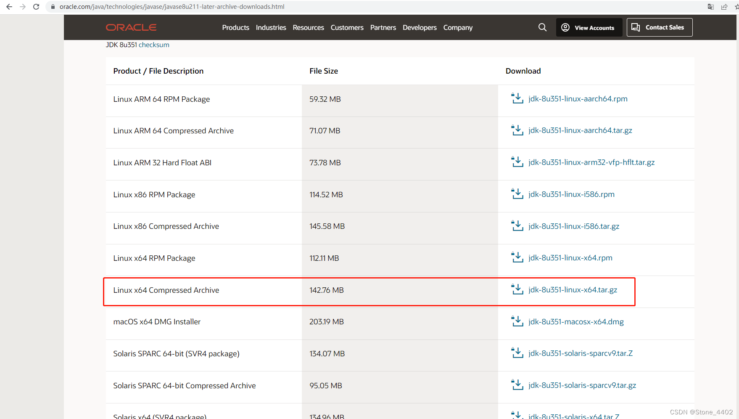Image resolution: width=739 pixels, height=419 pixels.
Task: Reload the page with refresh icon
Action: click(36, 7)
